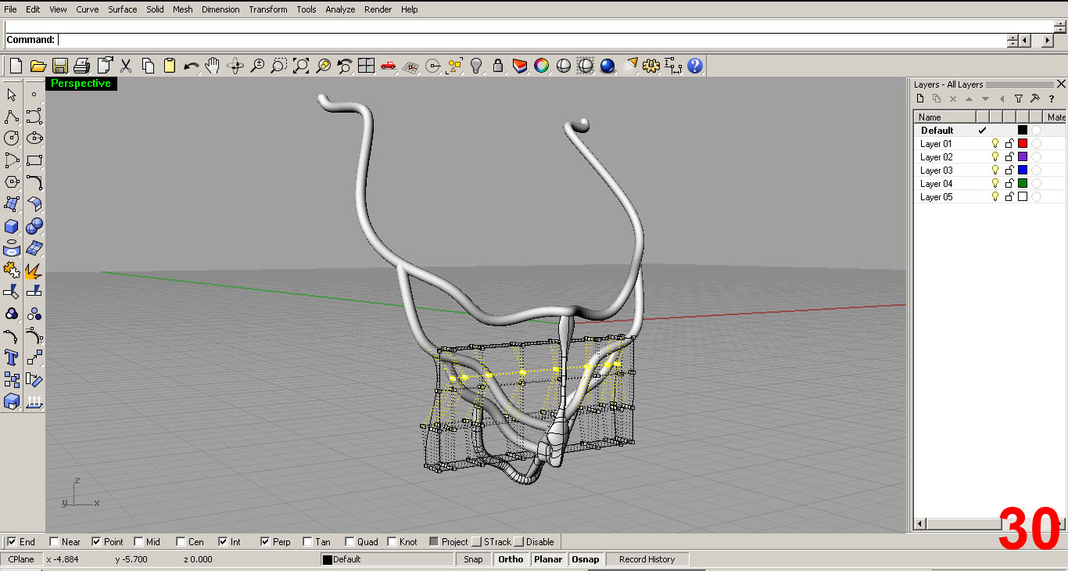
Task: Click the Zoom Window icon
Action: (279, 66)
